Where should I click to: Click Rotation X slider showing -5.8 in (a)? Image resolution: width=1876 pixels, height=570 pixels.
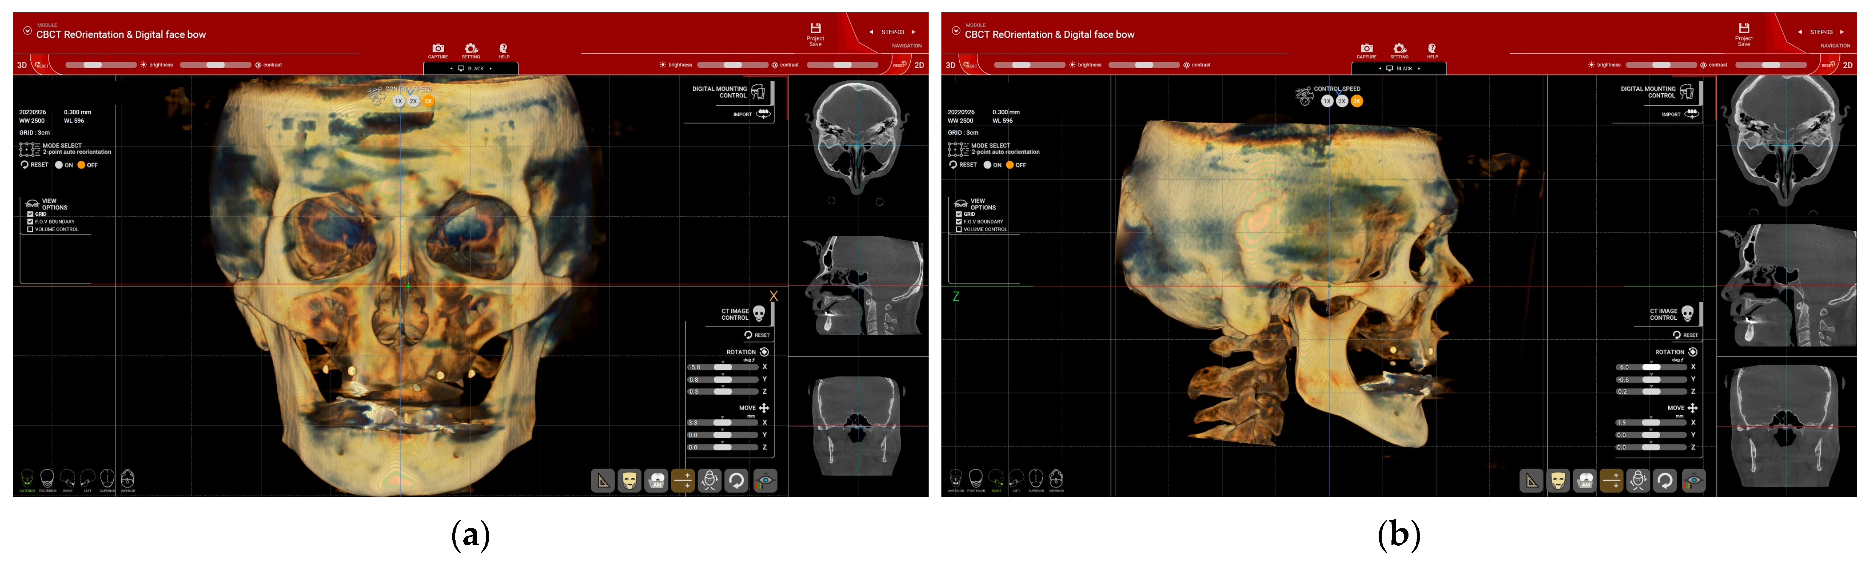(723, 367)
